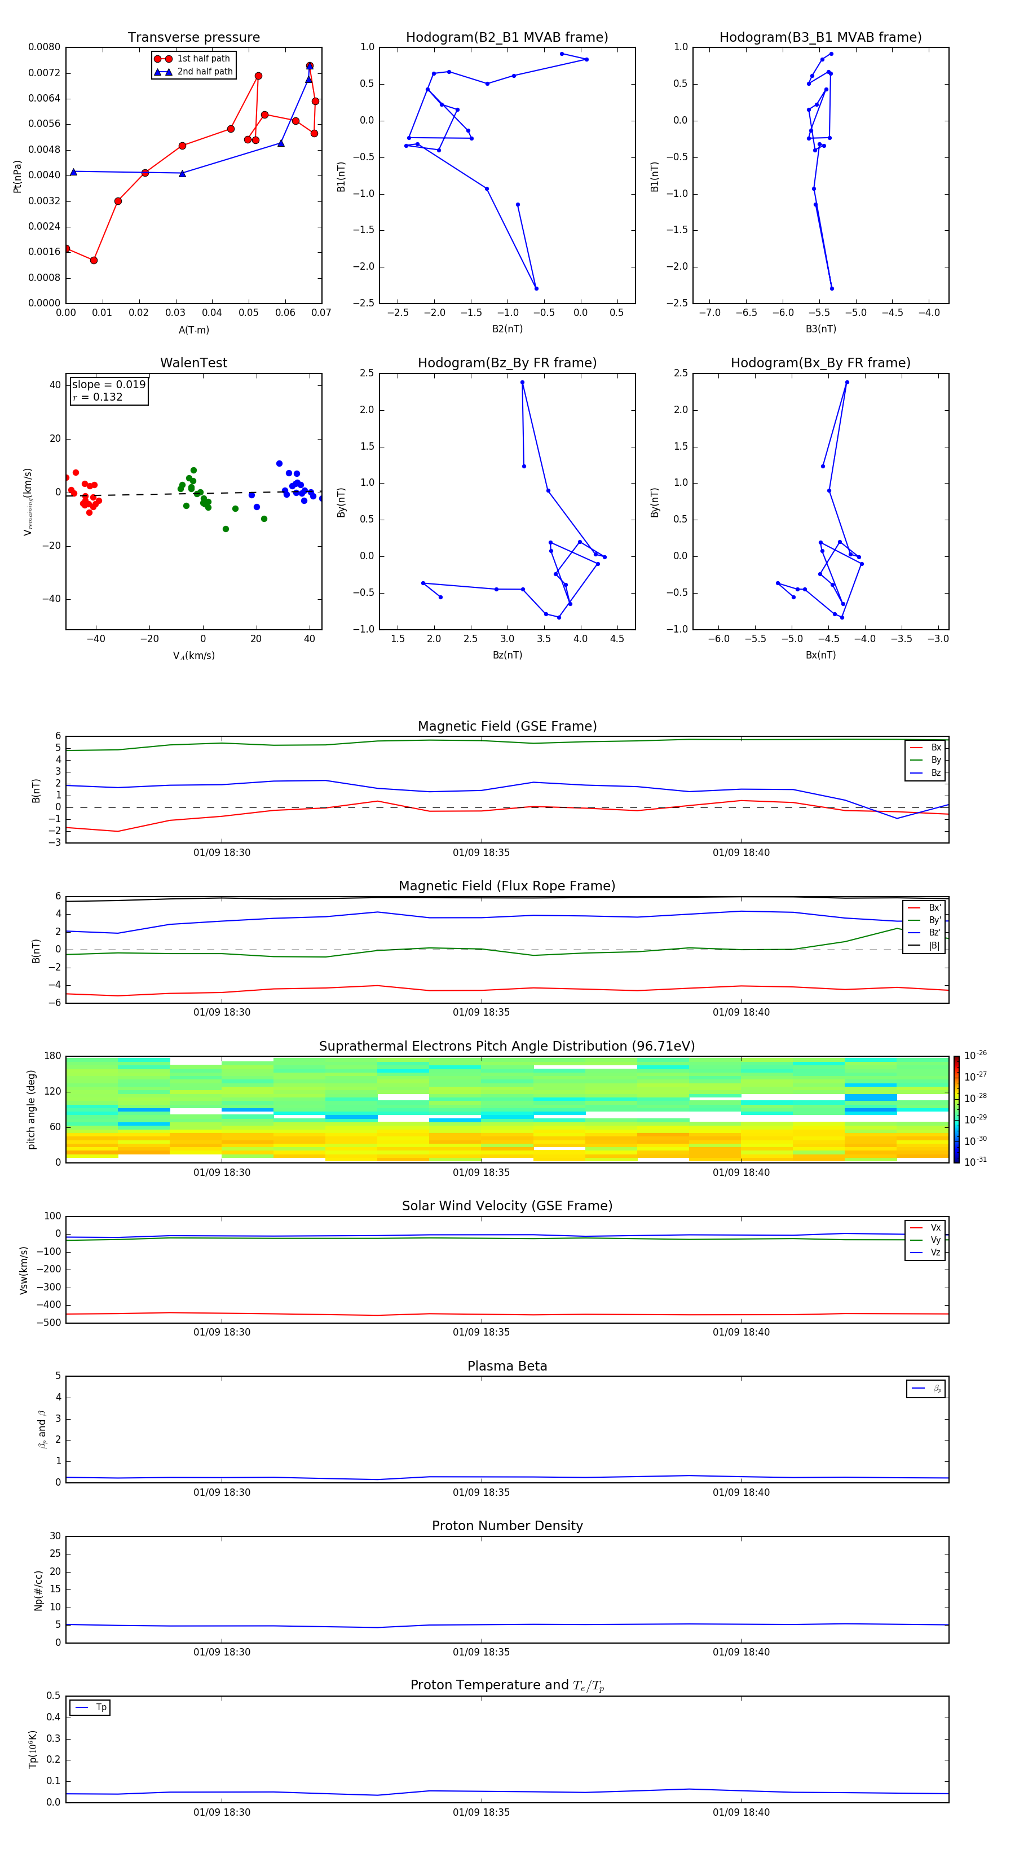Click the 'A(T·m)' axis label
This screenshot has height=1862, width=1015.
tap(193, 330)
